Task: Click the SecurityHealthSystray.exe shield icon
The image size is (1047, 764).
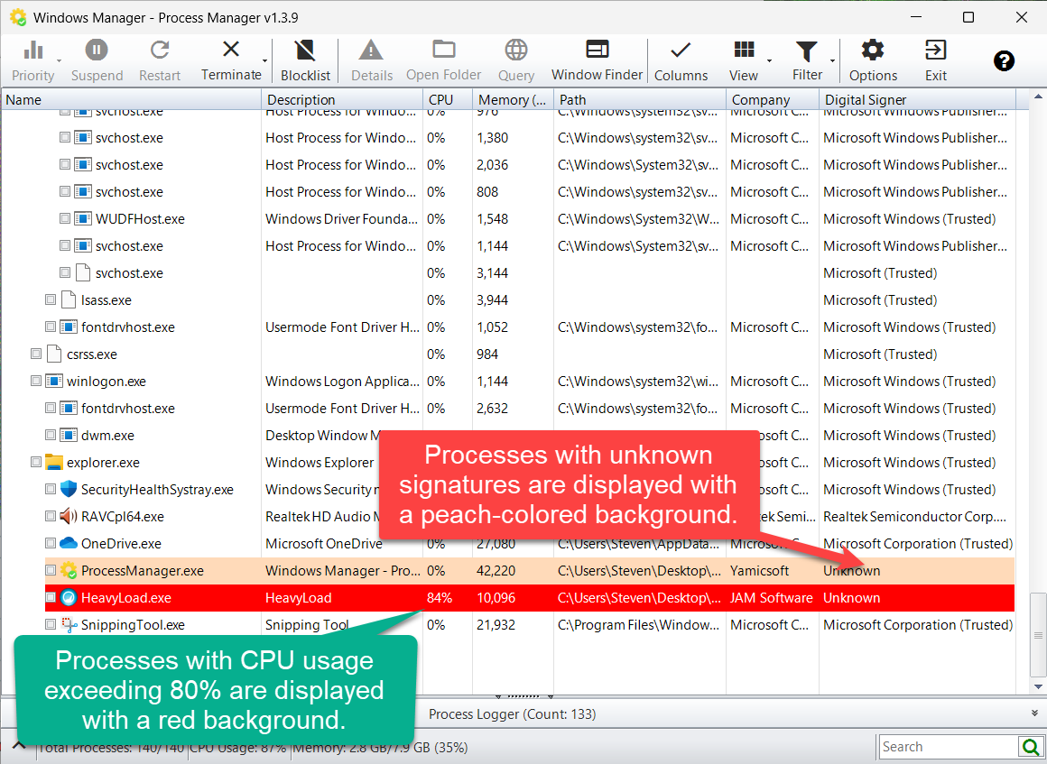Action: [x=68, y=489]
